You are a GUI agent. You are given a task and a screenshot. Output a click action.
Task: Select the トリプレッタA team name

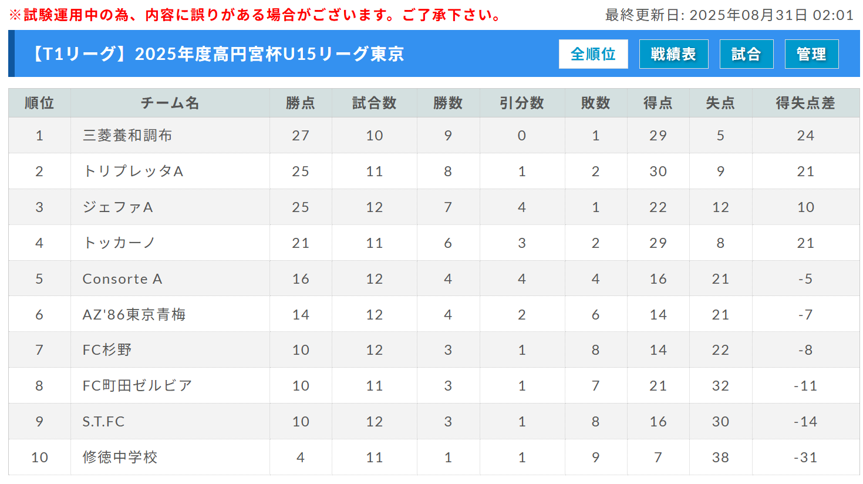(x=133, y=171)
